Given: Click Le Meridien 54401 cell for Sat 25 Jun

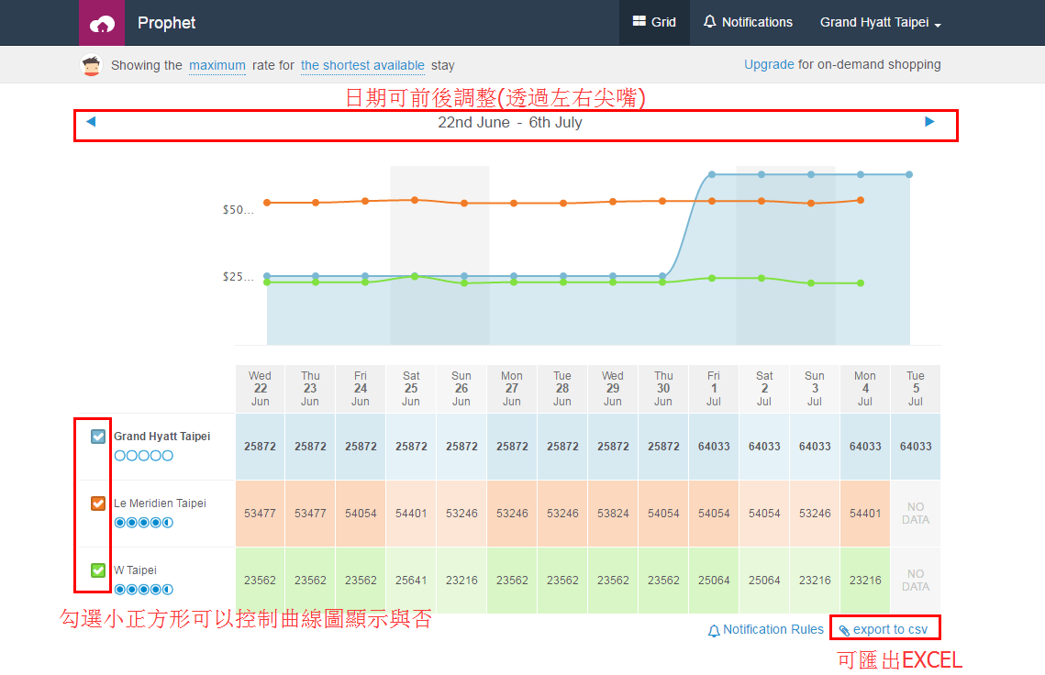Looking at the screenshot, I should (x=411, y=514).
